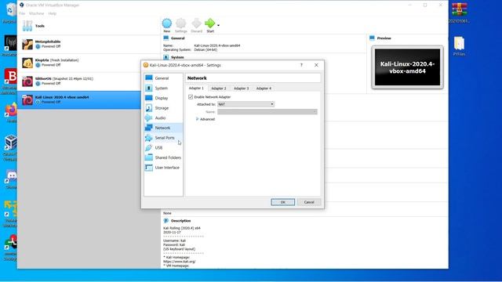Open the Storage settings category

[163, 108]
